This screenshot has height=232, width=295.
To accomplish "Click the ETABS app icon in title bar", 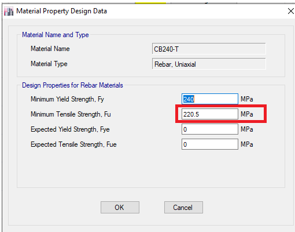I will (9, 11).
